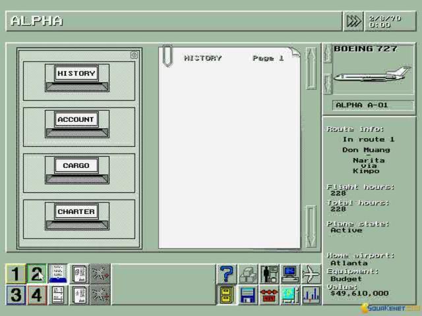Open the CHARTER file drawer
The height and width of the screenshot is (316, 422).
point(79,219)
